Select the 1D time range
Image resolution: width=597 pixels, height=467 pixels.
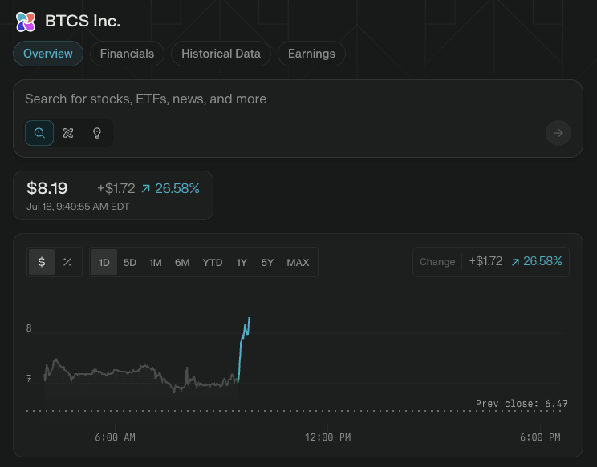[x=104, y=262]
